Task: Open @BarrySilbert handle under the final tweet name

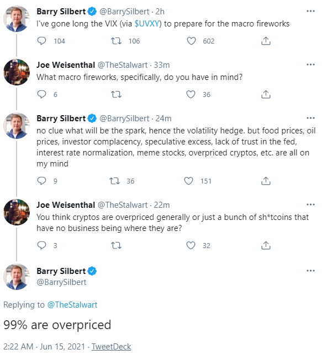Action: pos(61,282)
